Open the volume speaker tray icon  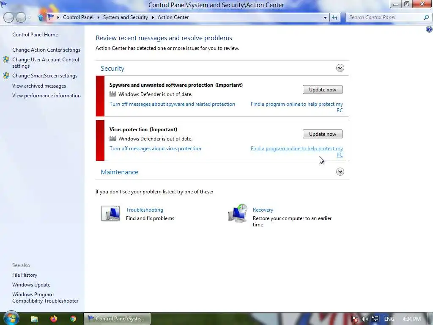(x=364, y=319)
